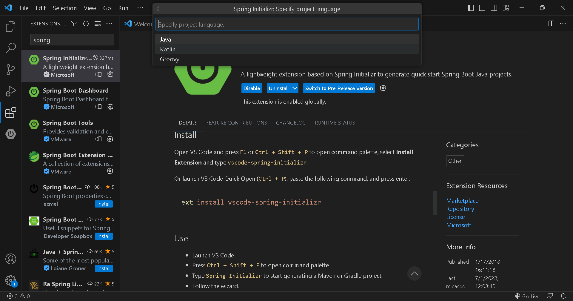Click the extension details vertical scrollbar

(435, 202)
